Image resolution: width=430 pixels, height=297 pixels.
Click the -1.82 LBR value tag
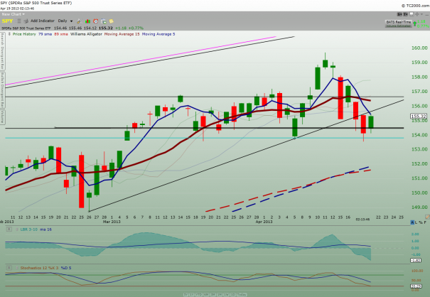coord(416,260)
